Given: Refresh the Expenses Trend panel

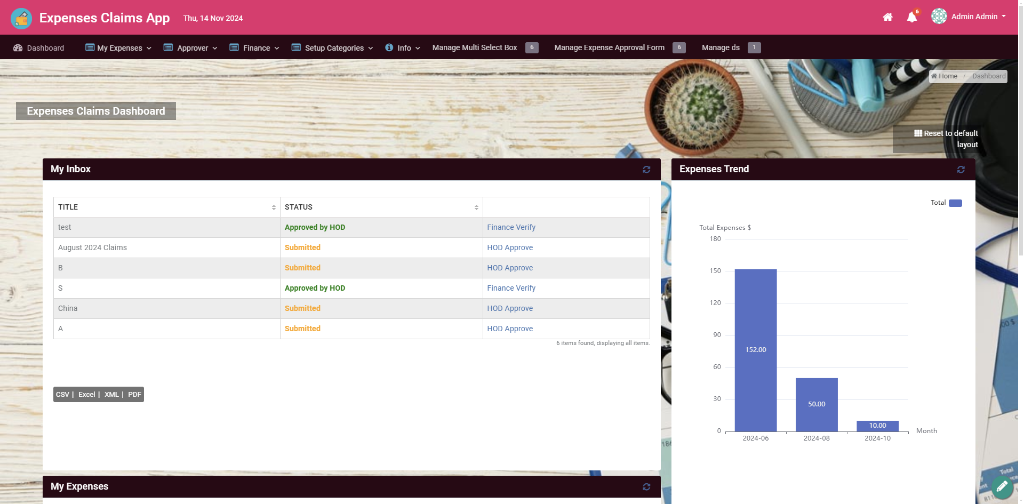Looking at the screenshot, I should pos(961,170).
